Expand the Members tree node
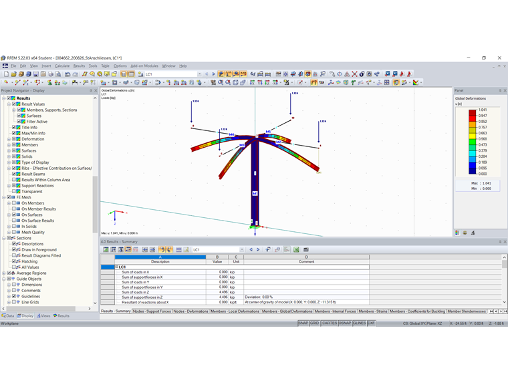The width and height of the screenshot is (508, 381). point(9,145)
